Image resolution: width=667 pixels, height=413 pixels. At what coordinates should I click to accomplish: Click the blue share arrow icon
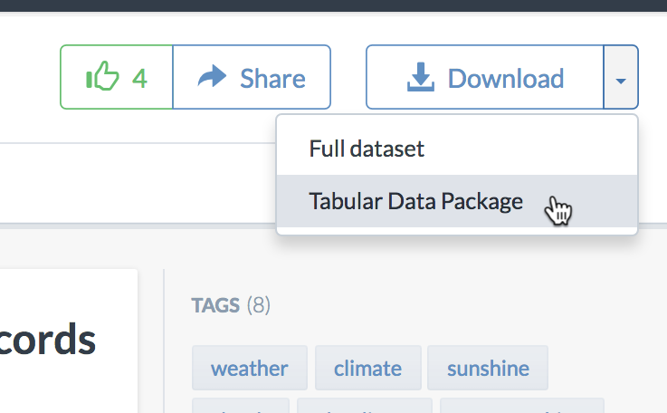212,76
